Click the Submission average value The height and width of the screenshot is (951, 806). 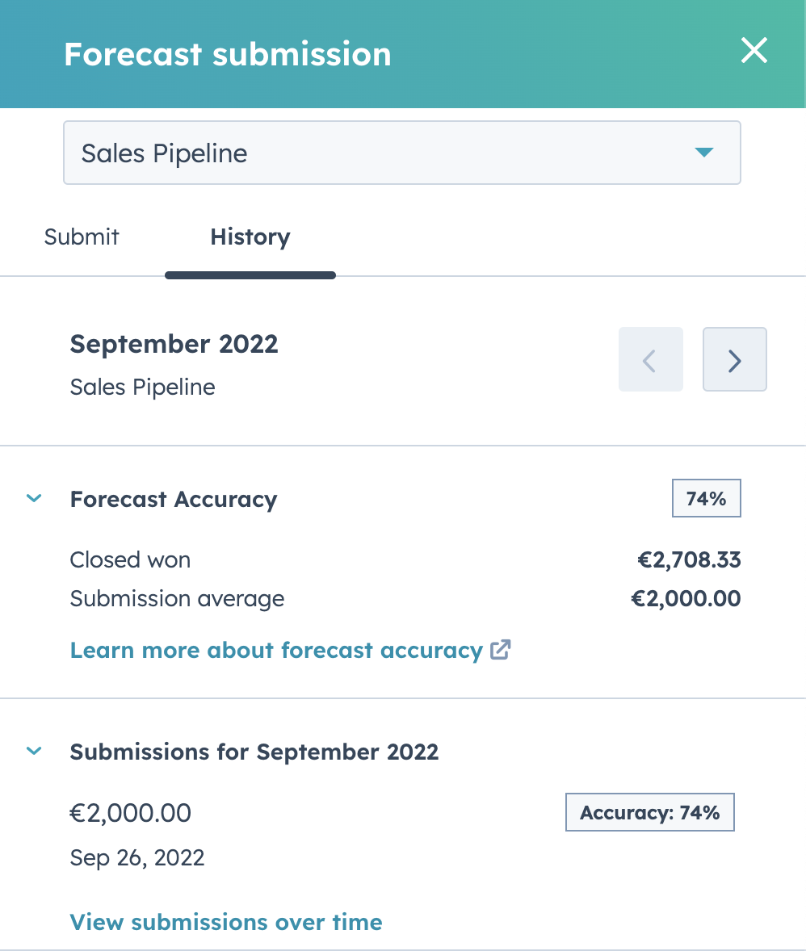[x=686, y=599]
